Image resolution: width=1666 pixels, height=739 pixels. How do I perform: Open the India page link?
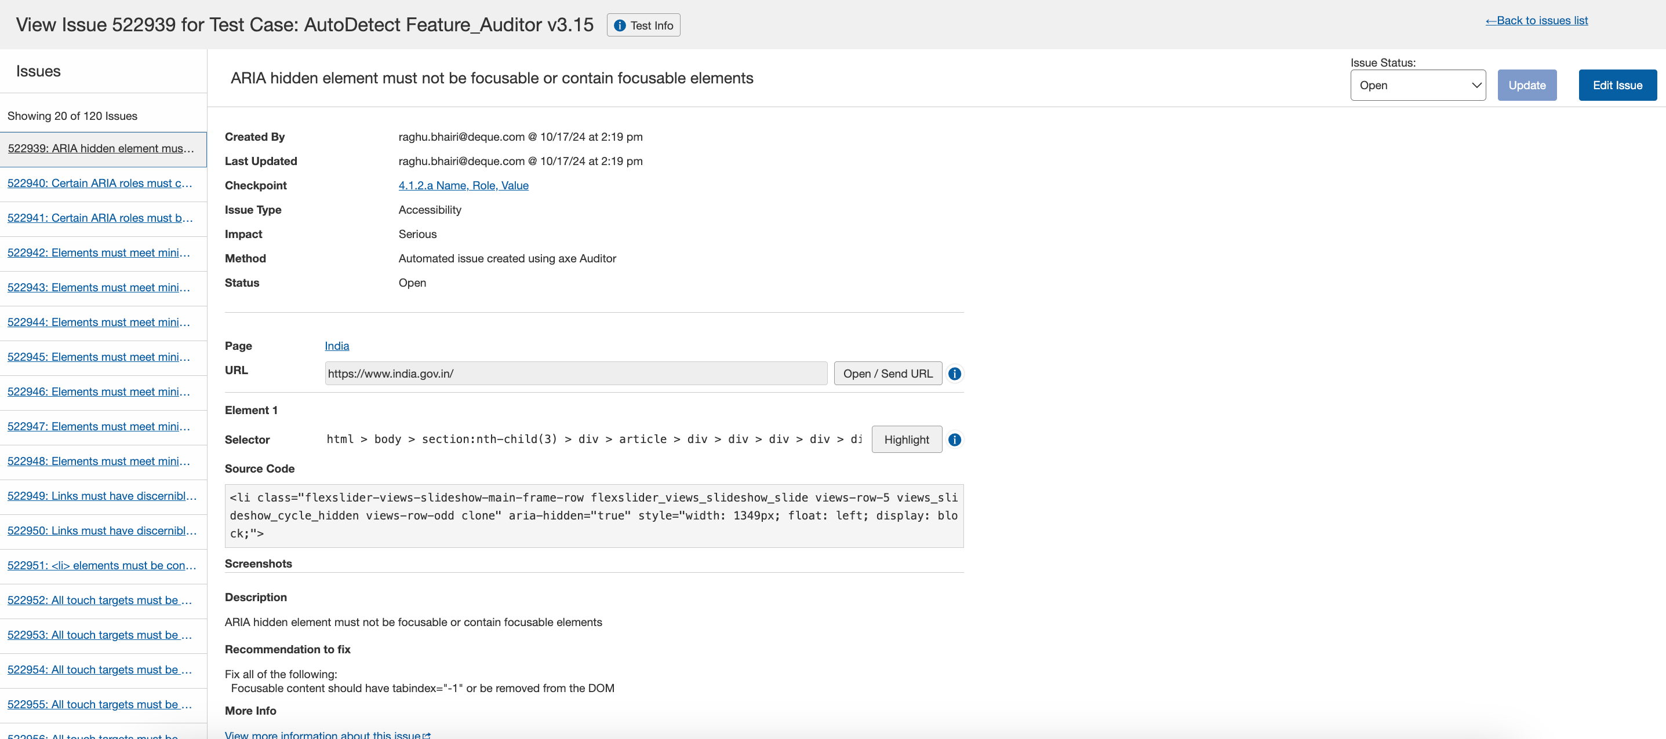tap(336, 346)
